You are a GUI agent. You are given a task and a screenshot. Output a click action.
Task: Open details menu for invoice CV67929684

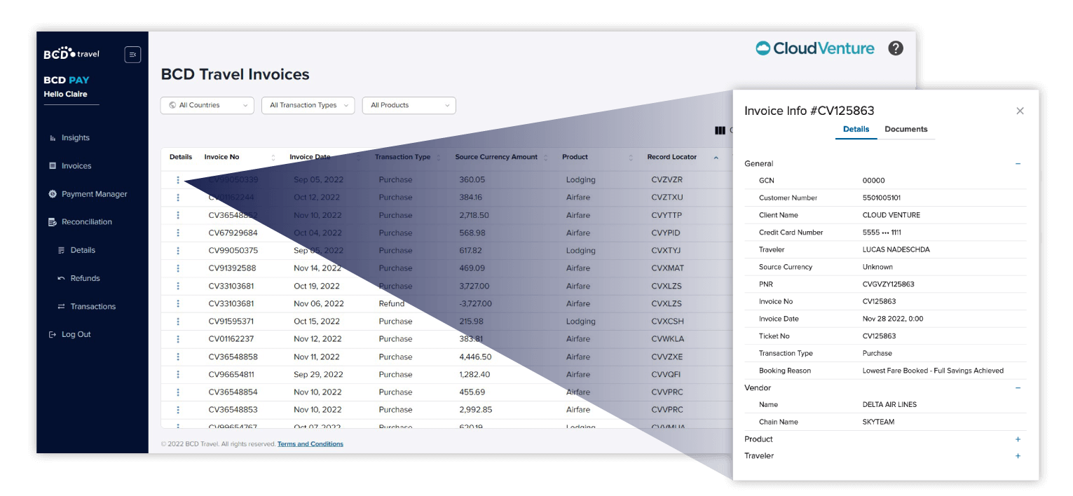tap(178, 233)
